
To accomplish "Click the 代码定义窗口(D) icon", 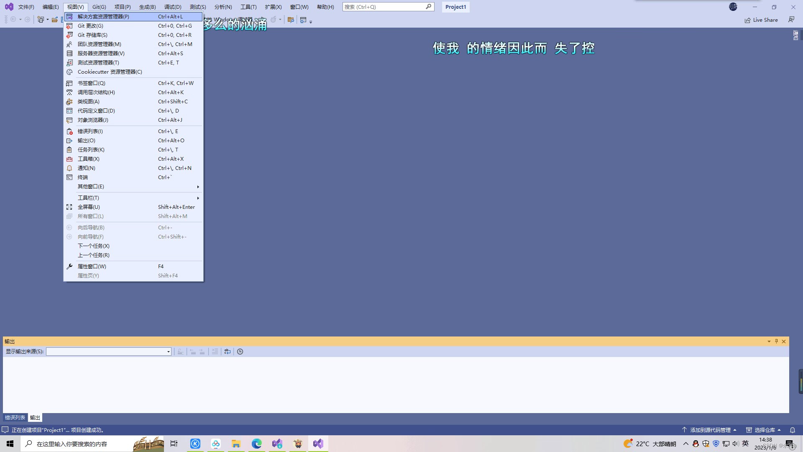I will click(69, 111).
